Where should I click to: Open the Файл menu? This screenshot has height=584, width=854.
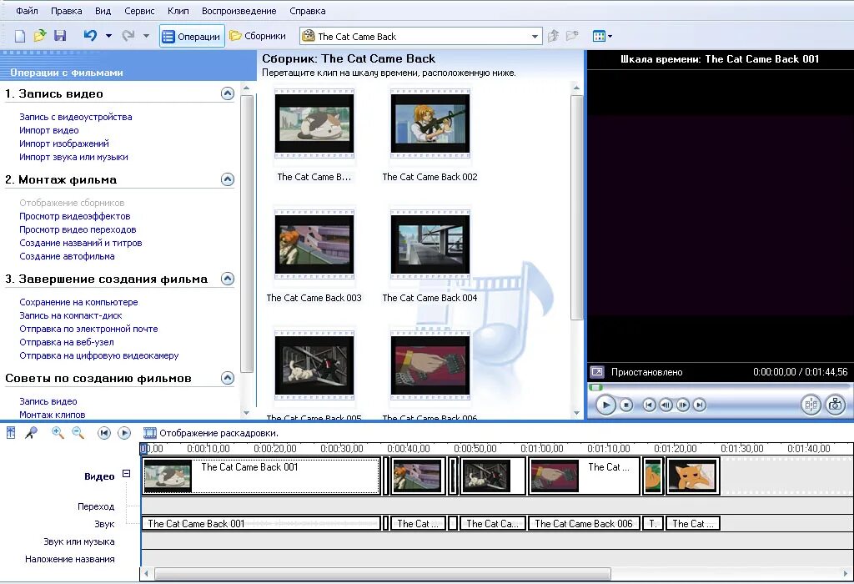point(27,11)
